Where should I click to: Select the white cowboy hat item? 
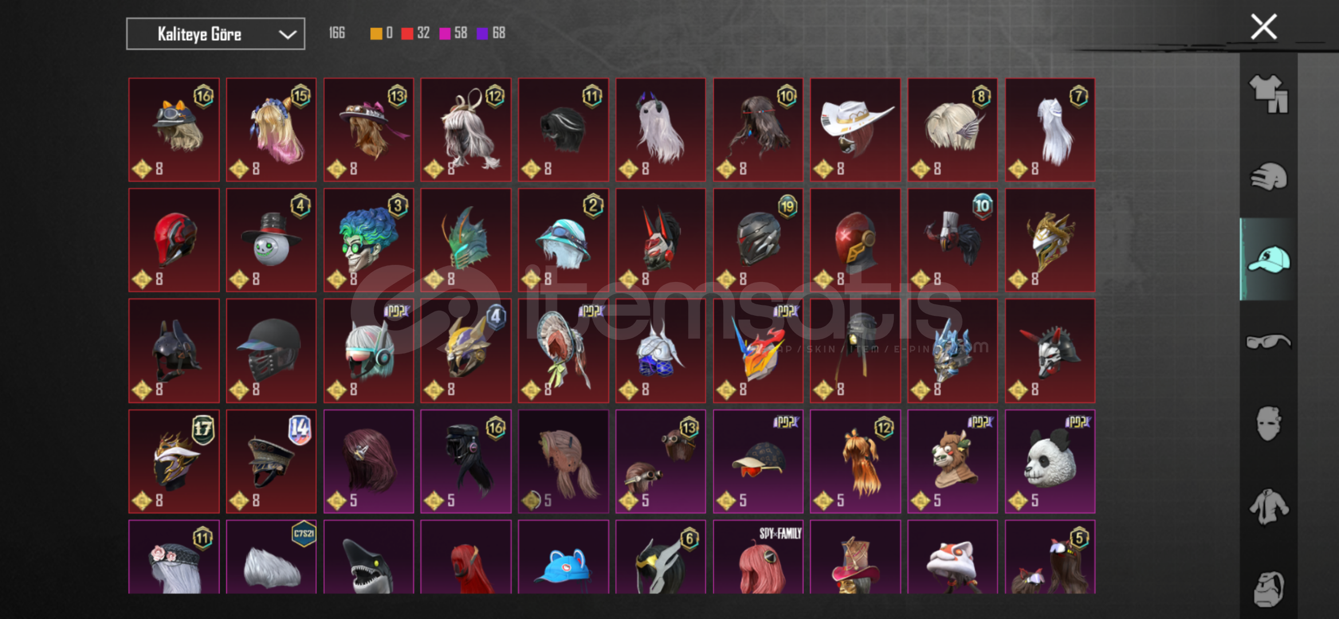click(855, 130)
